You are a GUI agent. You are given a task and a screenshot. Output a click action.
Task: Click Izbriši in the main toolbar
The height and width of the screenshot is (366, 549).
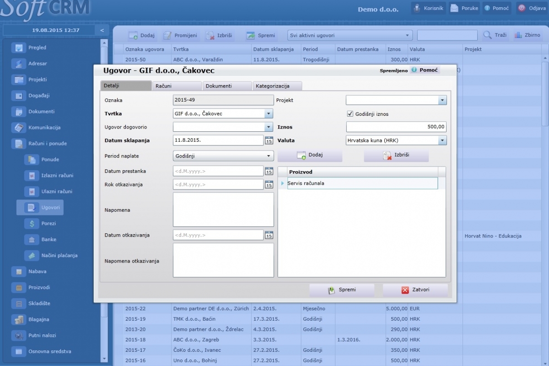tap(219, 35)
